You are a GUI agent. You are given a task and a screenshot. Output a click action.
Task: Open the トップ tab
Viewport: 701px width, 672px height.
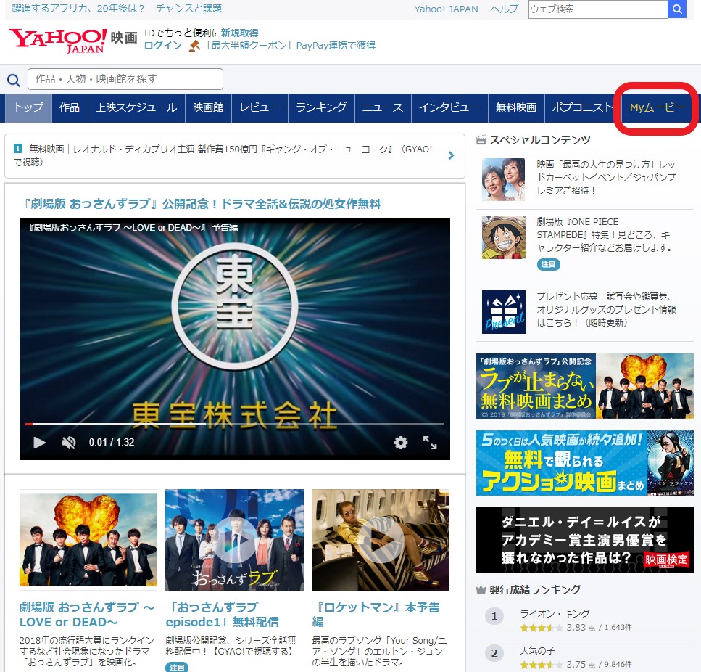tap(28, 108)
